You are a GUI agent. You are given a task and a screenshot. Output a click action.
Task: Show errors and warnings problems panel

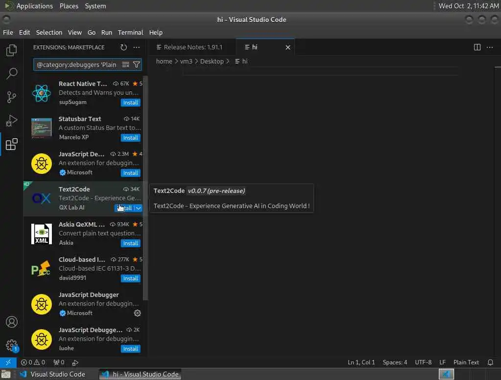(x=33, y=362)
